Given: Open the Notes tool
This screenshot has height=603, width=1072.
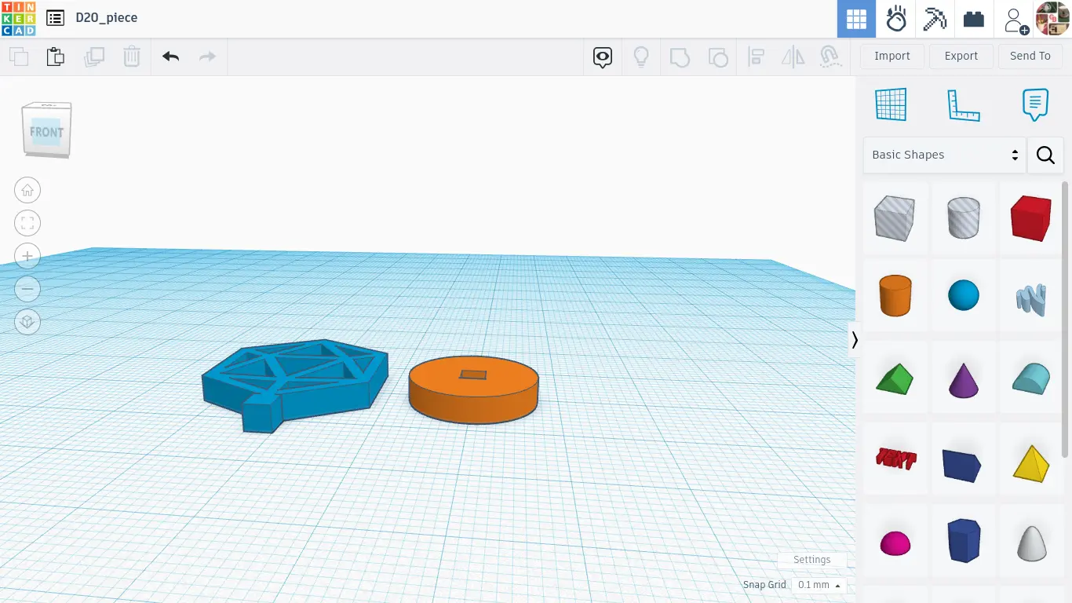Looking at the screenshot, I should tap(1035, 104).
